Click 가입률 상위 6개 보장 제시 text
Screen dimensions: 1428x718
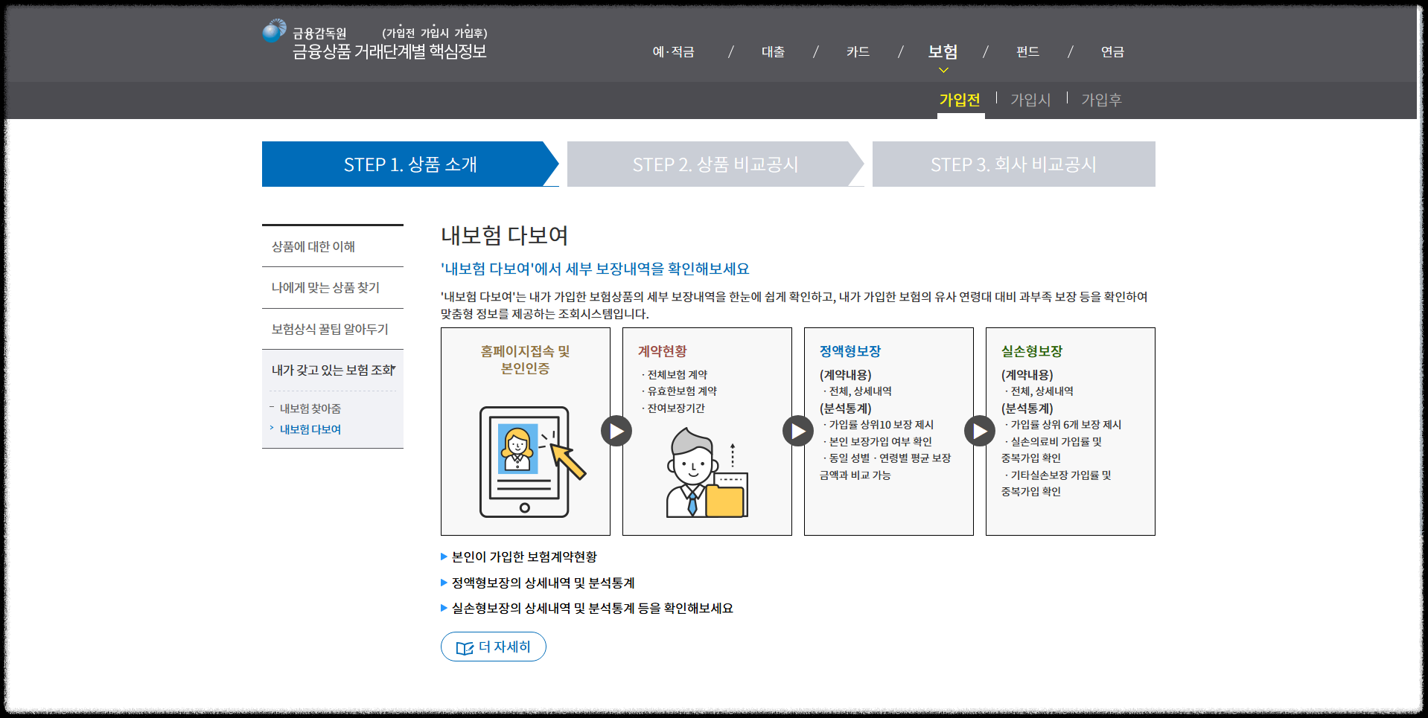pyautogui.click(x=1065, y=424)
